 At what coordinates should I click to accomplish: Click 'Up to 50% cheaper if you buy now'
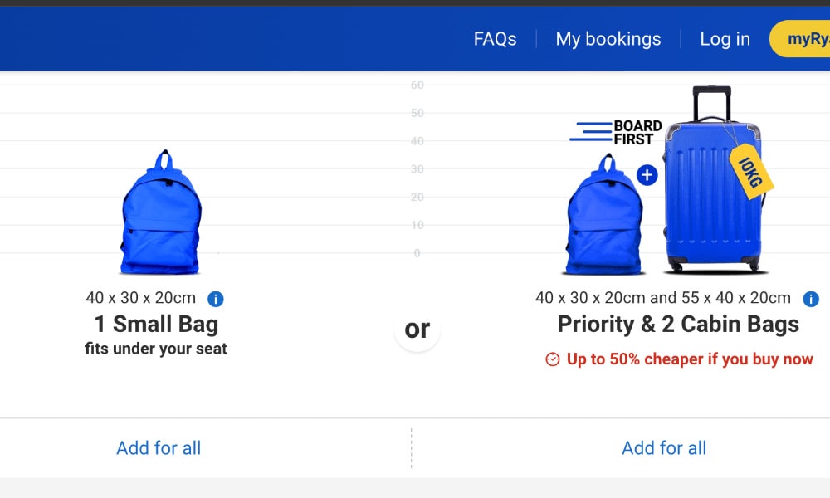click(x=690, y=359)
